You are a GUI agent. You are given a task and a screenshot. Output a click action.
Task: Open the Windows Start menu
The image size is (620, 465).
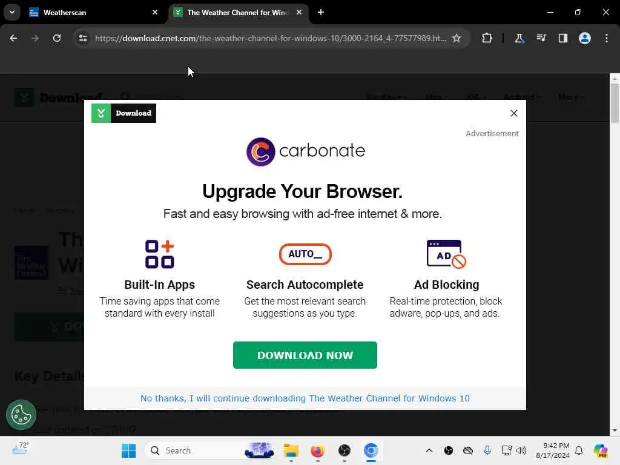click(x=128, y=450)
